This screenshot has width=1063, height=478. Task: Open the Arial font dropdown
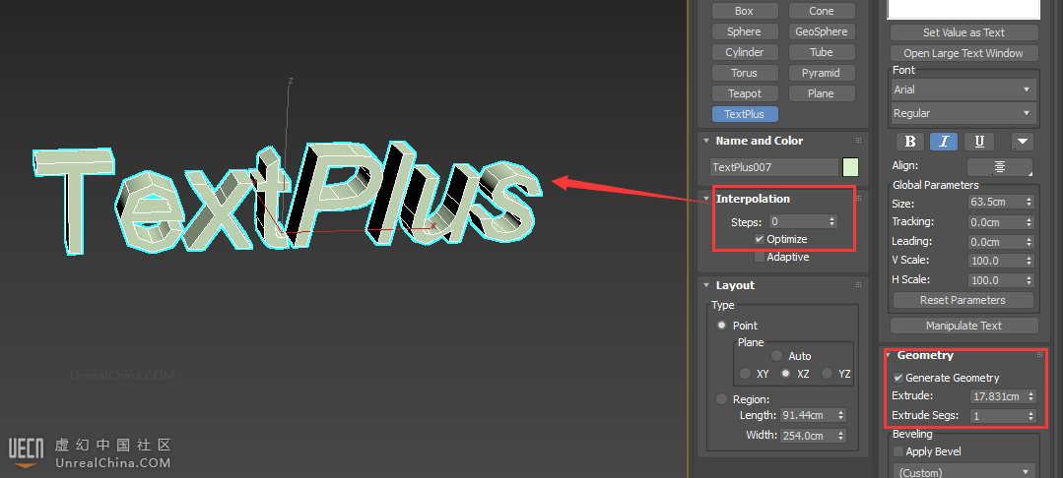click(x=963, y=90)
